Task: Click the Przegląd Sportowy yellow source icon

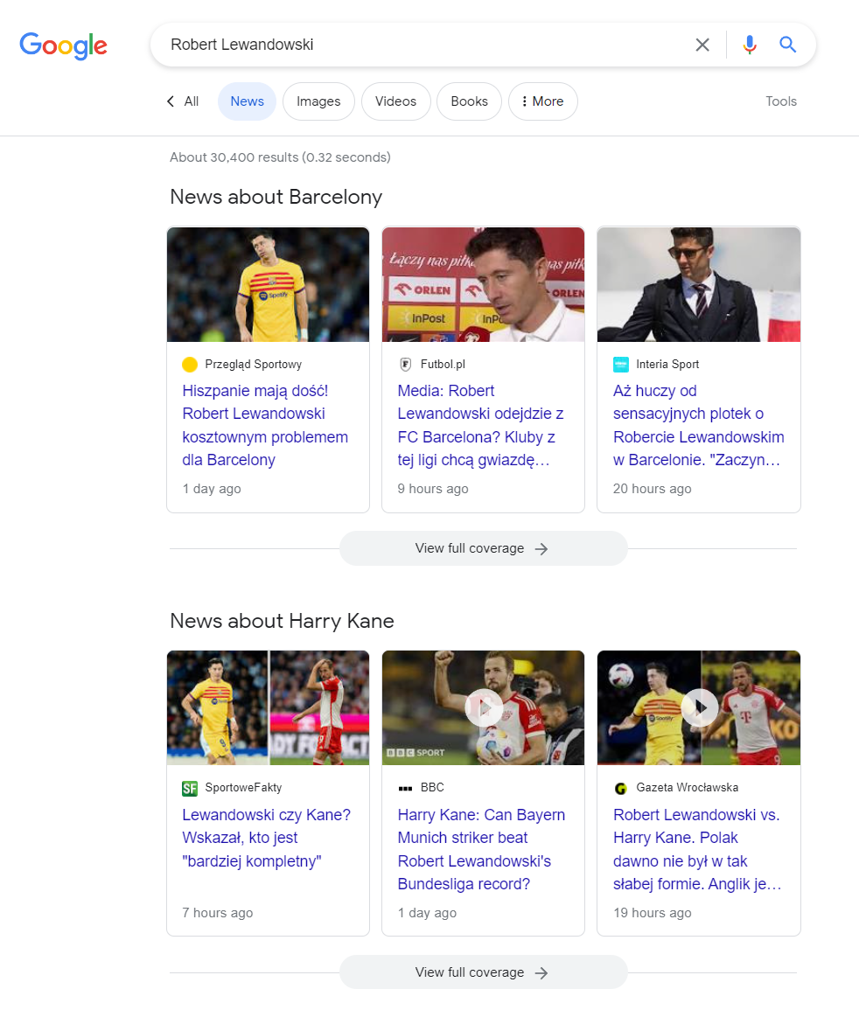Action: (x=190, y=365)
